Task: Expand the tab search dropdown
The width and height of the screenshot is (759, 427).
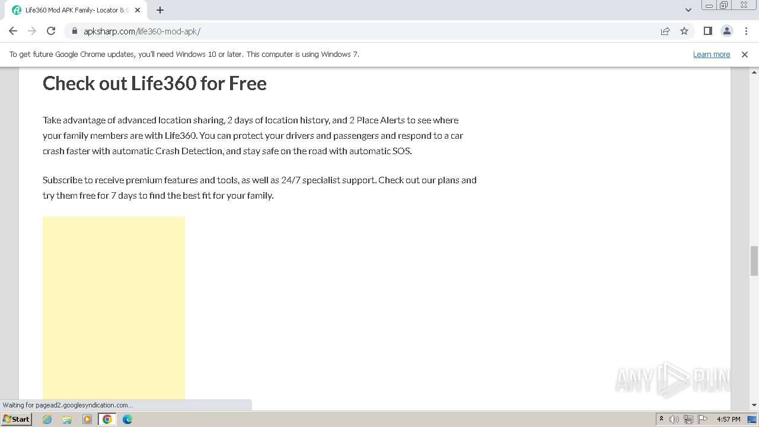Action: pyautogui.click(x=688, y=10)
